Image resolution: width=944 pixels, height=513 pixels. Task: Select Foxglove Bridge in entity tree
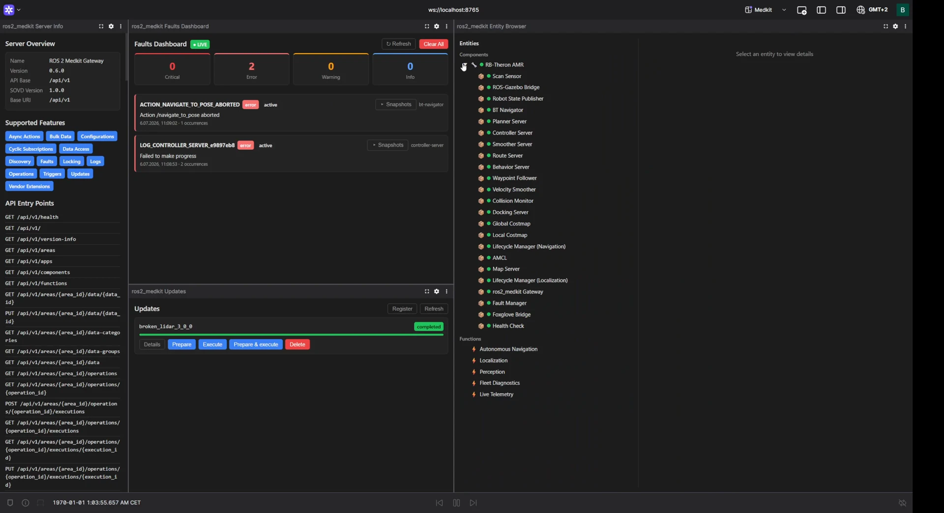point(511,315)
